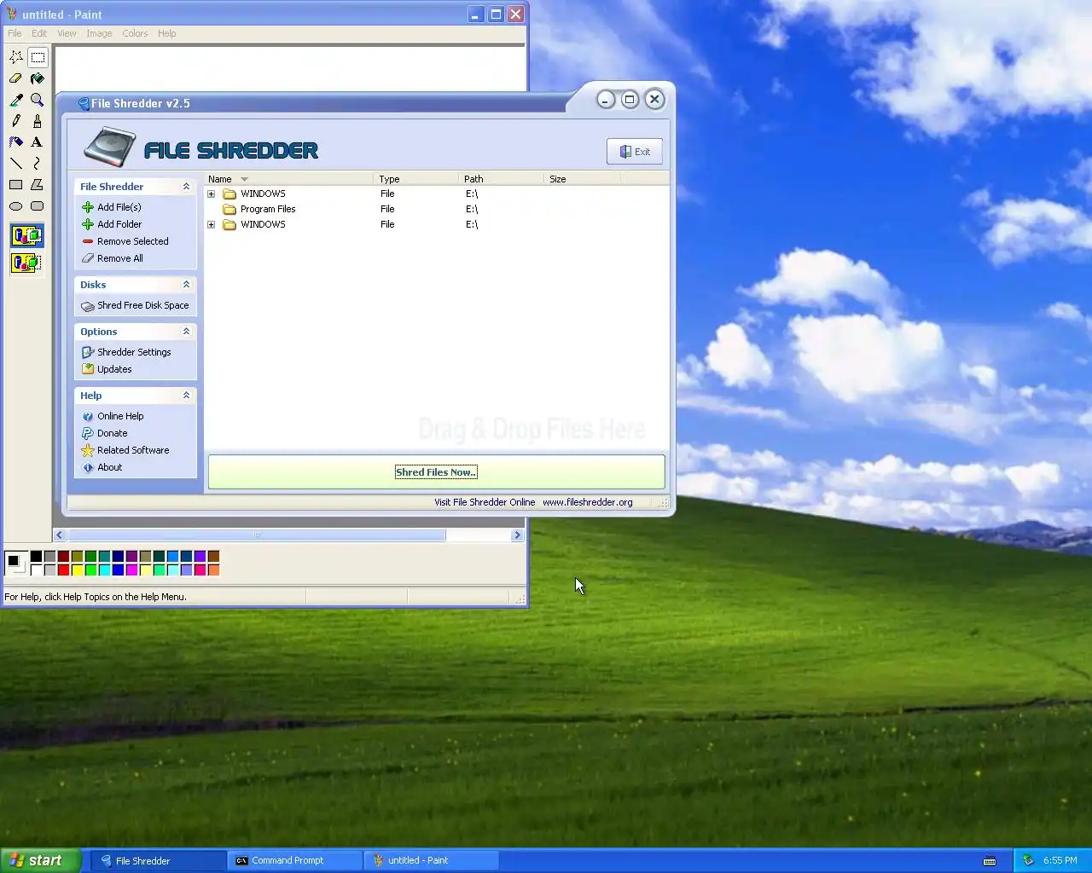
Task: Select the Free-Form Select tool in Paint
Action: [16, 57]
